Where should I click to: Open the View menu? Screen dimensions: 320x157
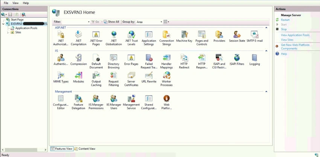(15, 3)
